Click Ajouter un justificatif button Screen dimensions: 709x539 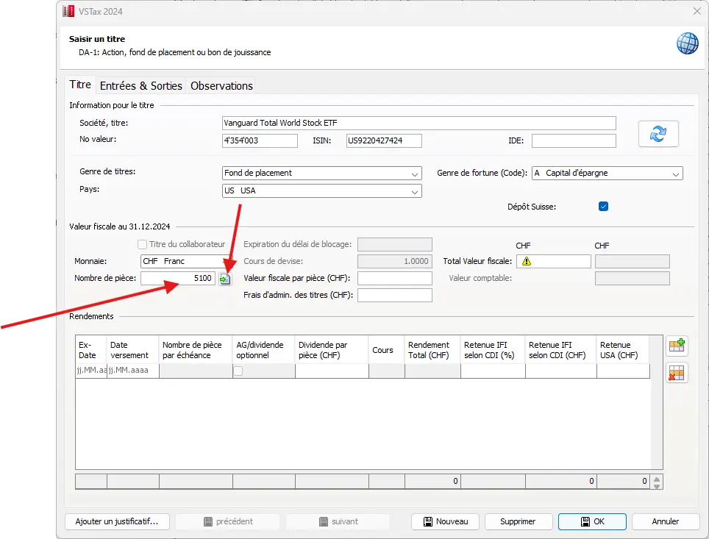pyautogui.click(x=117, y=521)
